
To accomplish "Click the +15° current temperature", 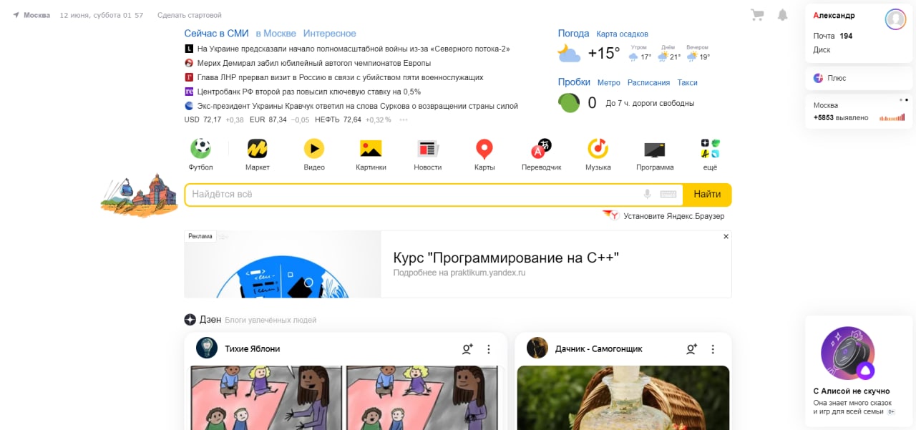I will click(x=604, y=54).
